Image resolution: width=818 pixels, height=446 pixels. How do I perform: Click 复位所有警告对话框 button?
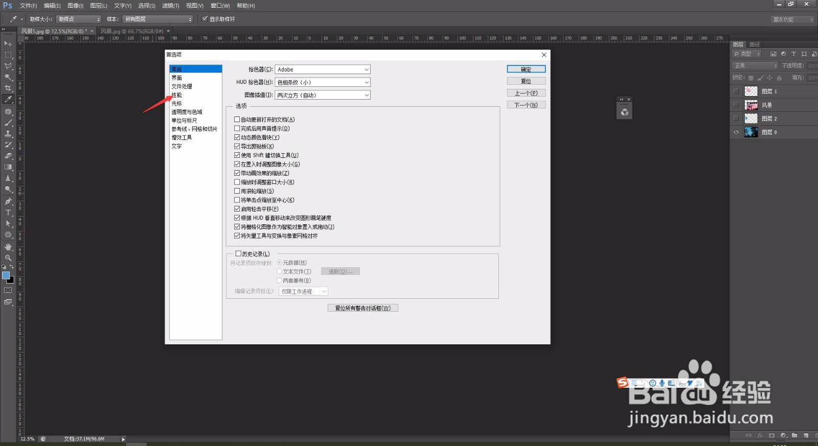click(x=362, y=308)
